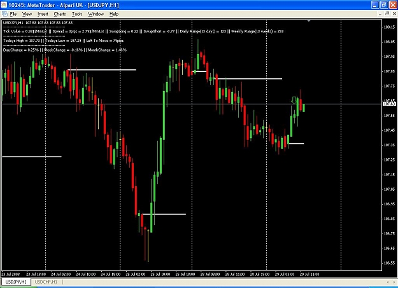
Task: Open the Help menu
Action: click(x=114, y=14)
